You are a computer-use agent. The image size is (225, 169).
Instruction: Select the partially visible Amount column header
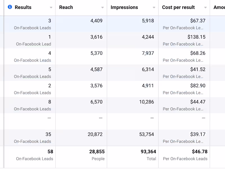tap(219, 7)
